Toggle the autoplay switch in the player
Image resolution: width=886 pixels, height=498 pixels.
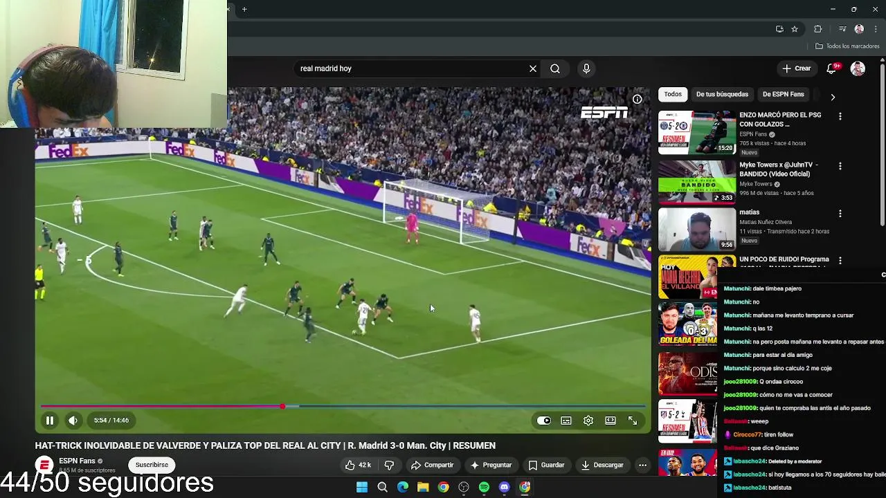[544, 421]
